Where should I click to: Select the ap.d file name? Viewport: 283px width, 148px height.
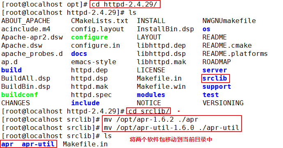click(x=9, y=62)
